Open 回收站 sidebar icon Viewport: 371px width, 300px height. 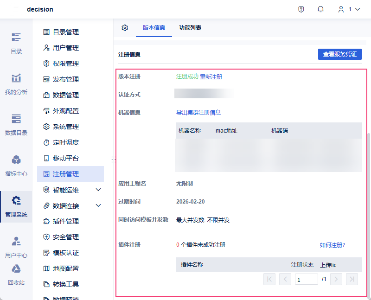16,269
